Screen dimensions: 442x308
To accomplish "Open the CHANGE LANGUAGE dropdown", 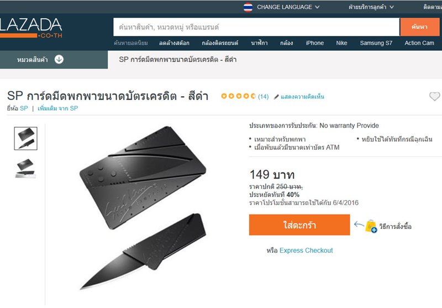I will click(x=288, y=7).
